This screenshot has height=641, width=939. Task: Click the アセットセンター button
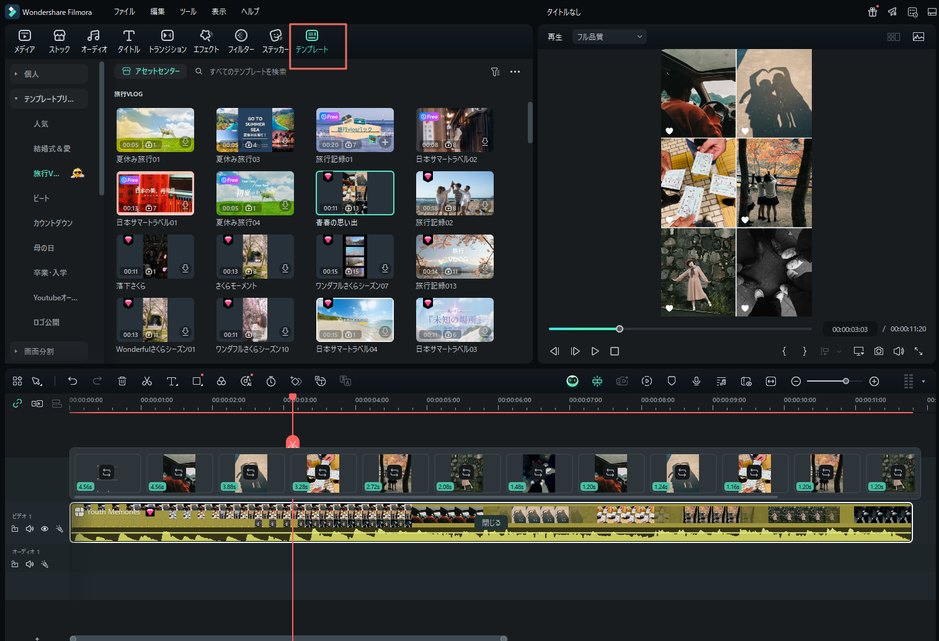click(x=151, y=71)
